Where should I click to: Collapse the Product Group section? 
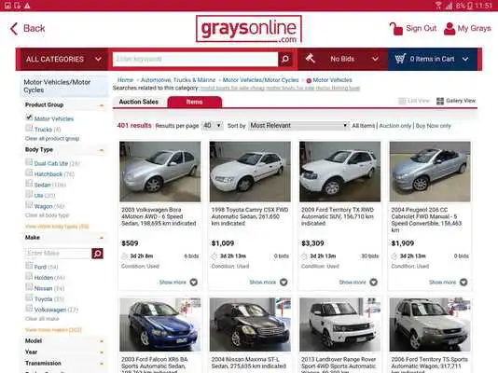click(x=102, y=105)
